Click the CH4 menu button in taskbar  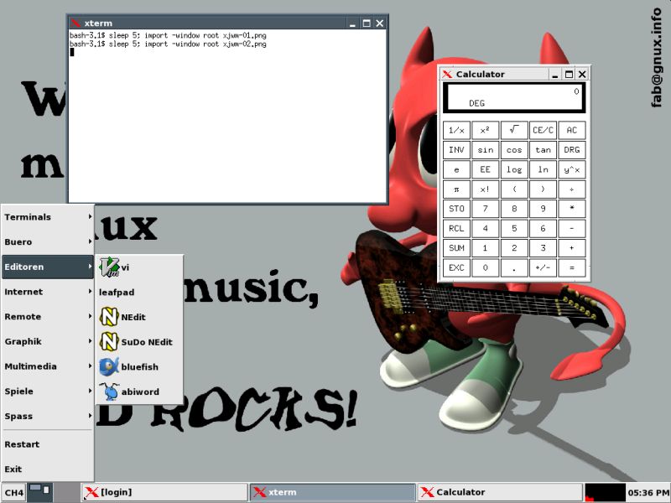tap(13, 492)
